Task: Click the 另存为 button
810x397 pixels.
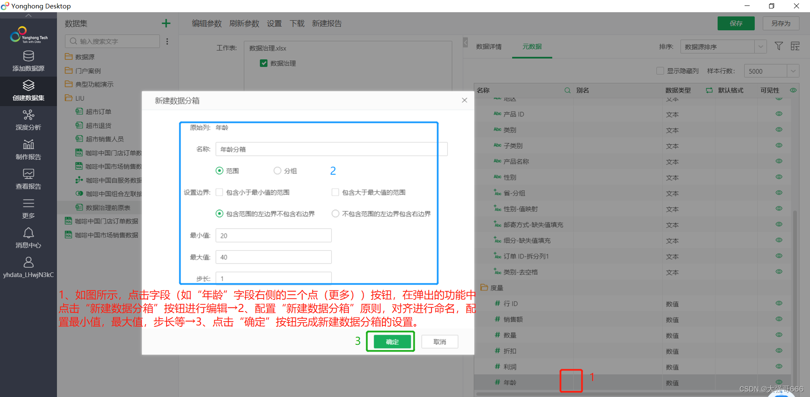Action: coord(781,24)
